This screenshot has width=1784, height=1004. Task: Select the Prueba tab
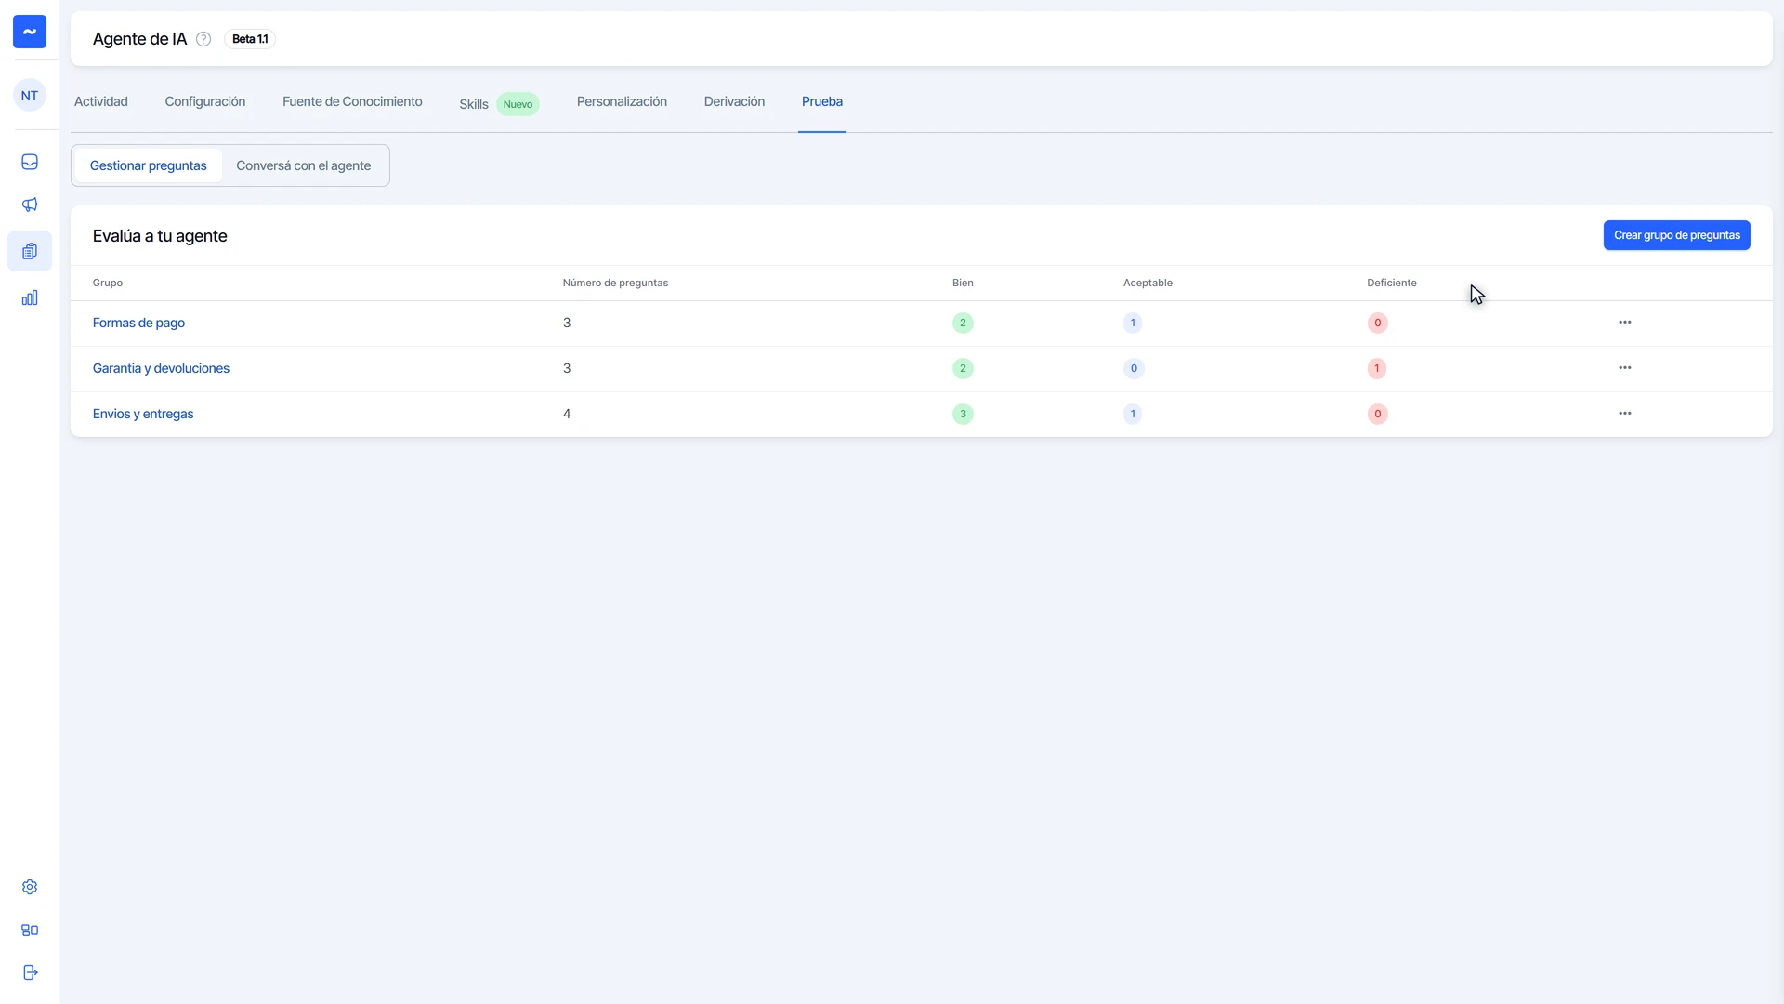[x=822, y=102]
